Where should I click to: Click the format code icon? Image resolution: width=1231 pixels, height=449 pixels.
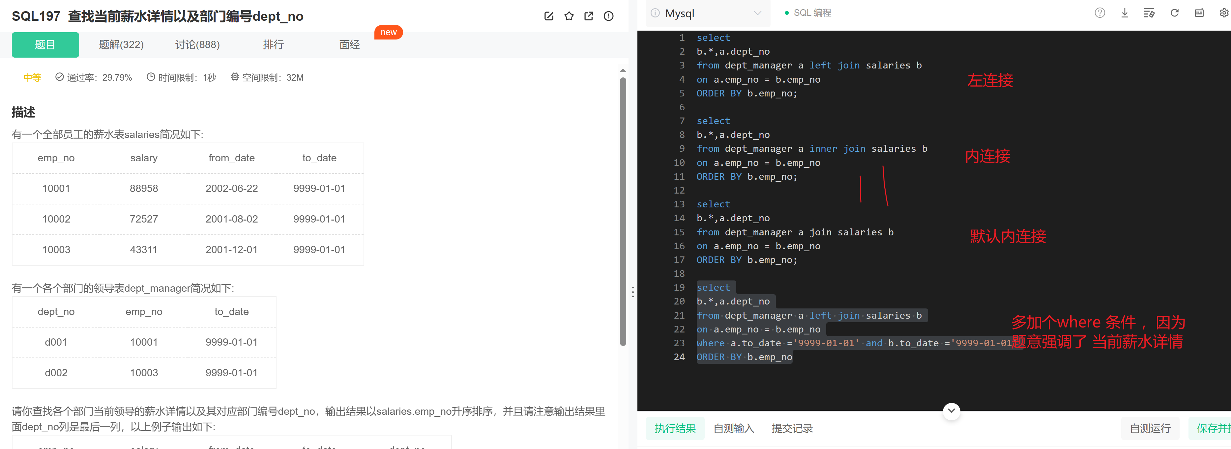[1149, 13]
